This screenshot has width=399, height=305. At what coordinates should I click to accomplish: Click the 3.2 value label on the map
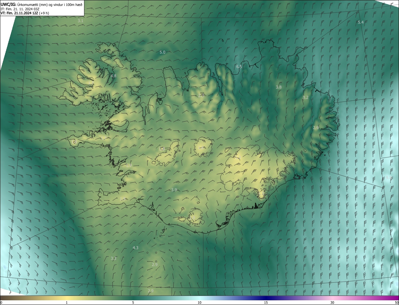pos(305,97)
